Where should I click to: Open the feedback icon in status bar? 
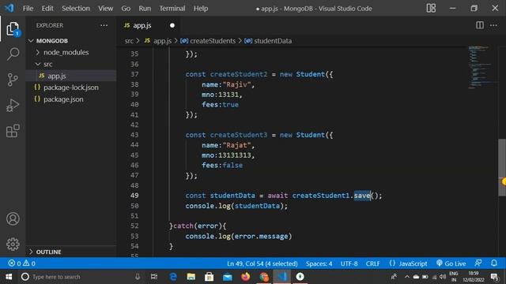click(x=478, y=263)
